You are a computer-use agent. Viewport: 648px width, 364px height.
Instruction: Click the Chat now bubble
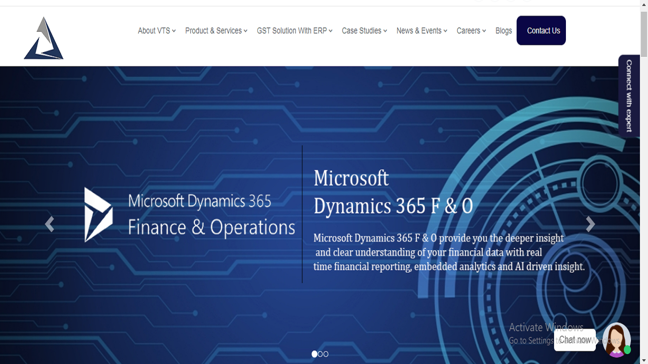coord(574,340)
